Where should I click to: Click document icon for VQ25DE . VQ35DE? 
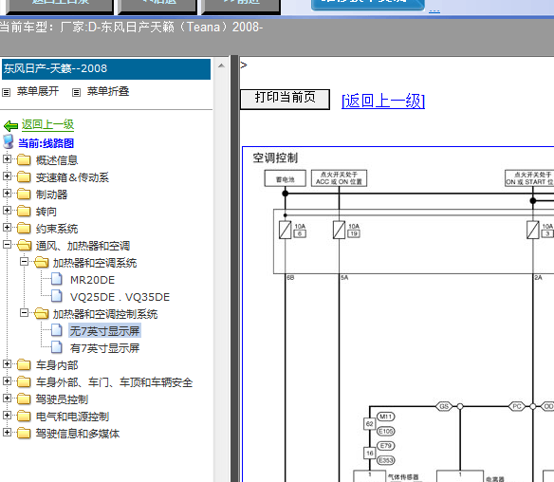57,296
